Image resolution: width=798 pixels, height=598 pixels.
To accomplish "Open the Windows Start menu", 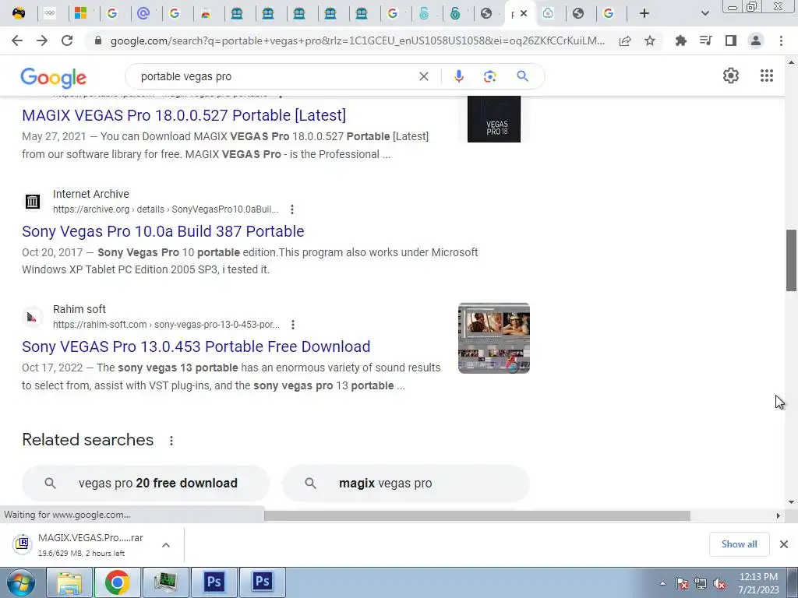I will [20, 583].
